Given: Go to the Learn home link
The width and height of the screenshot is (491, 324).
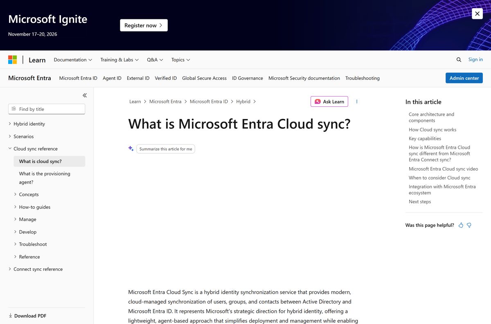Looking at the screenshot, I should [37, 60].
